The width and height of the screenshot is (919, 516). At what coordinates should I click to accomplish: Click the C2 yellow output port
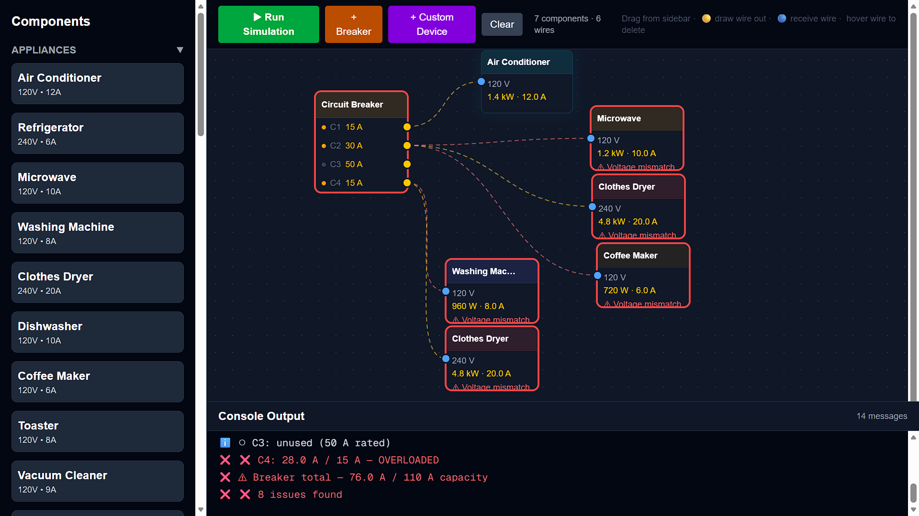(407, 146)
